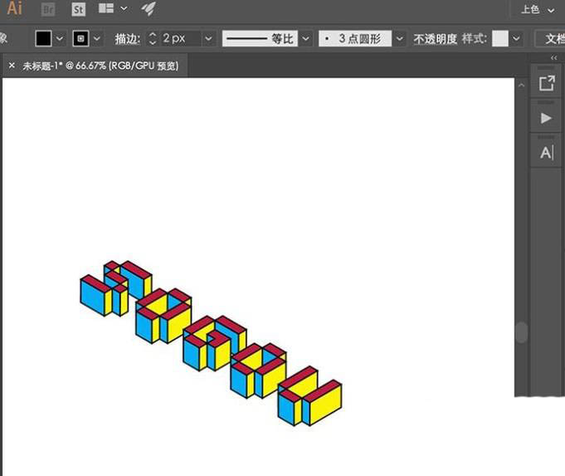Click the black fill color swatch
Viewport: 565px width, 476px height.
click(43, 39)
